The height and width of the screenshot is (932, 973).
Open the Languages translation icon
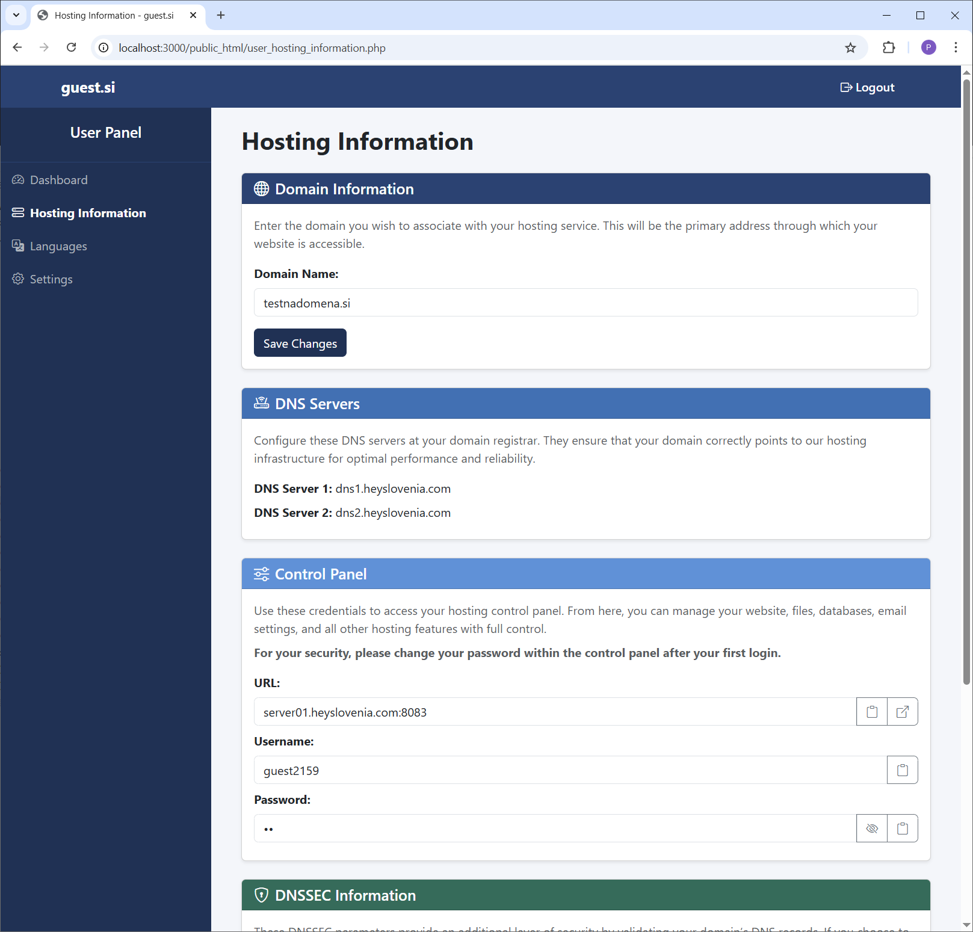tap(18, 245)
